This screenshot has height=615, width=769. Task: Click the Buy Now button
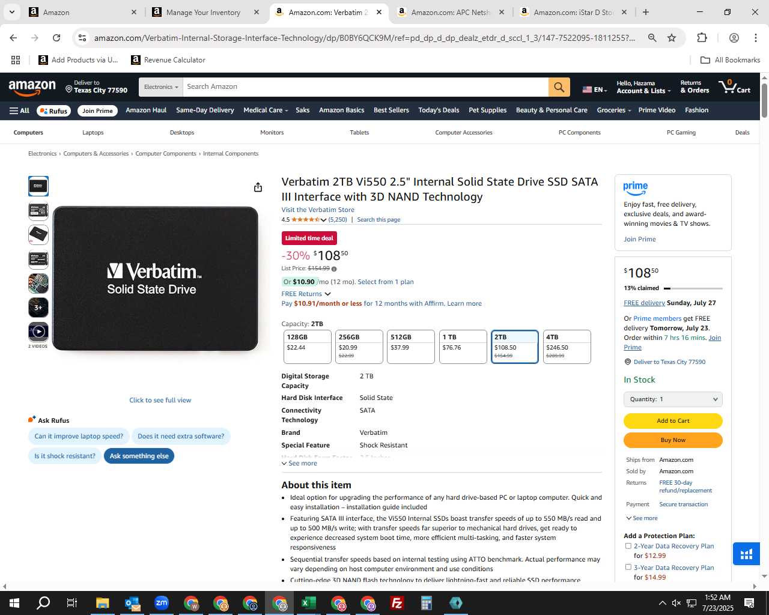pyautogui.click(x=673, y=440)
